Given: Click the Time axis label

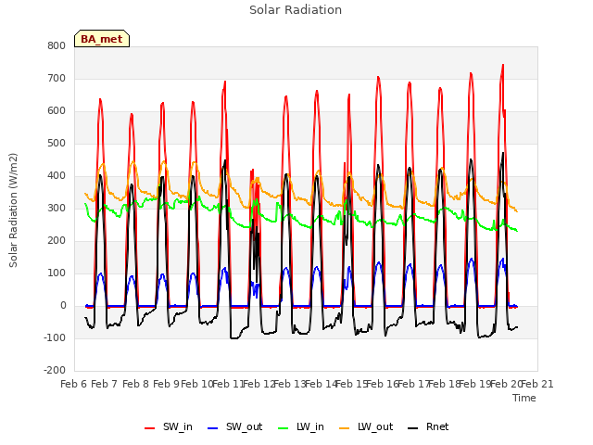Looking at the screenshot, I should 524,398.
